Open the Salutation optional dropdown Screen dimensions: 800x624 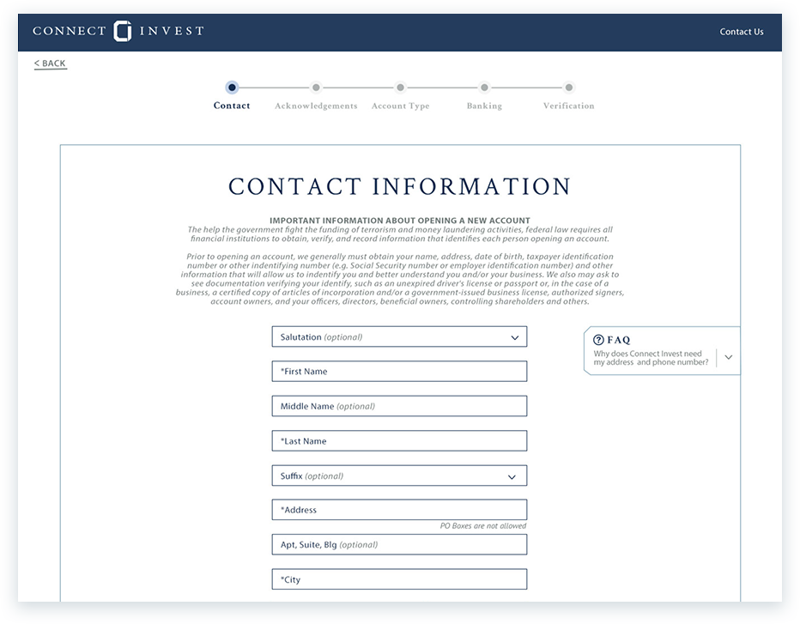[x=399, y=336]
